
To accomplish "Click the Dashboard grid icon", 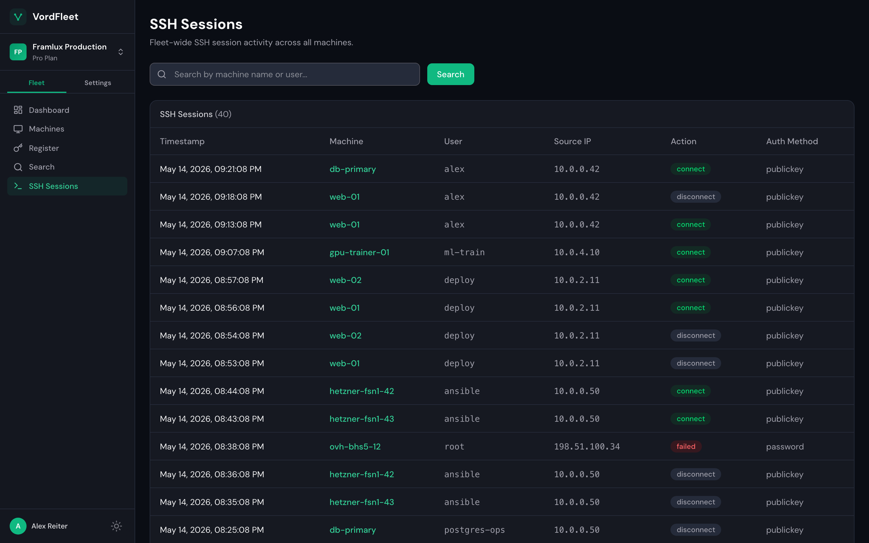I will pos(18,110).
